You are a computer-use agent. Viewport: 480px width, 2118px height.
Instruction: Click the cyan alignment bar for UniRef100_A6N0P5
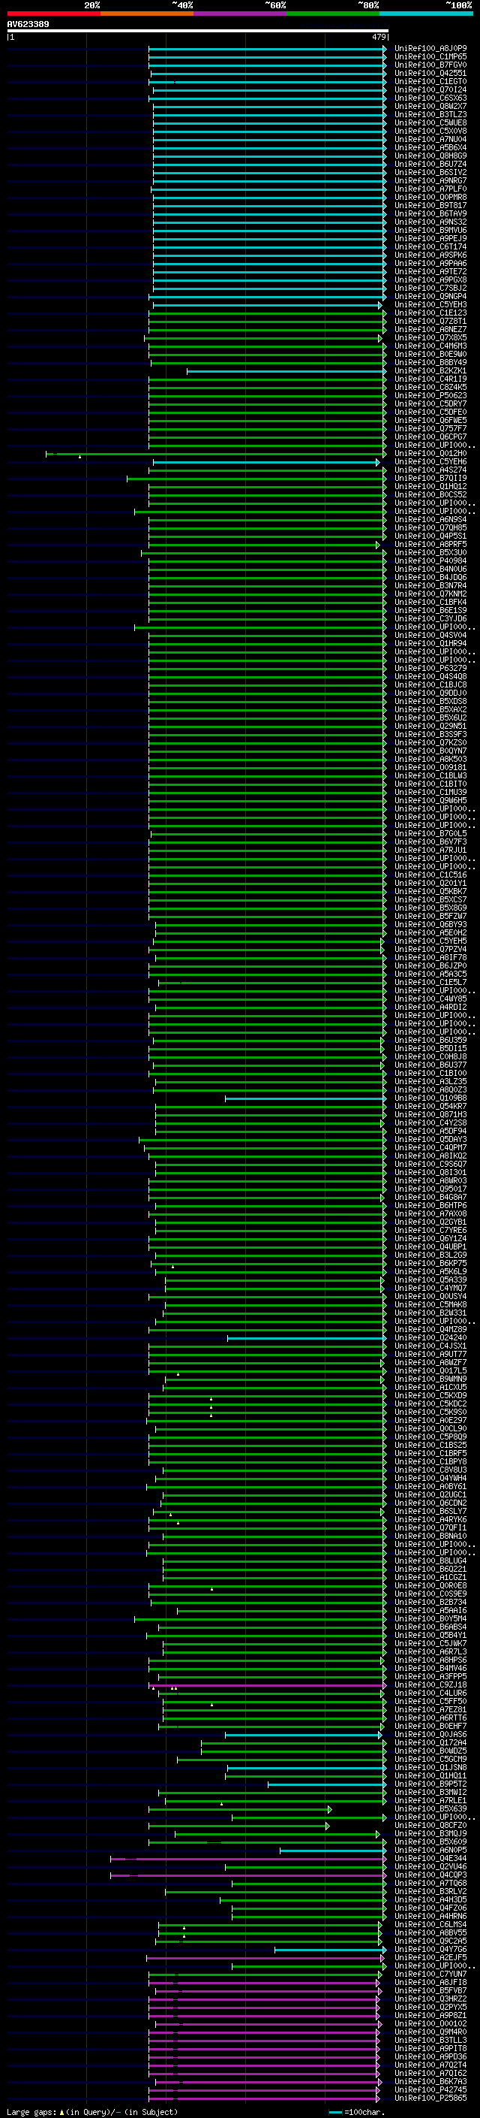pyautogui.click(x=333, y=1851)
